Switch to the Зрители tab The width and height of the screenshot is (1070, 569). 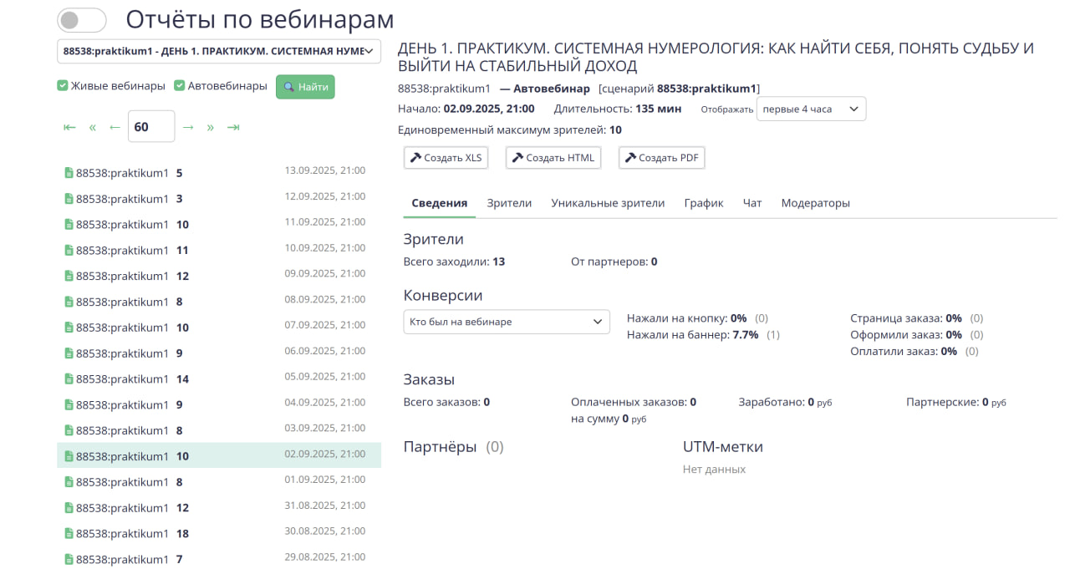(x=509, y=203)
